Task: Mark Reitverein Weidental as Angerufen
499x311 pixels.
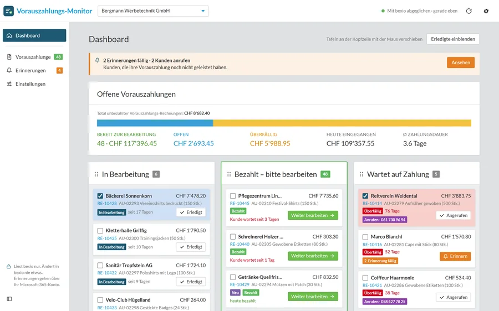Action: tap(453, 215)
